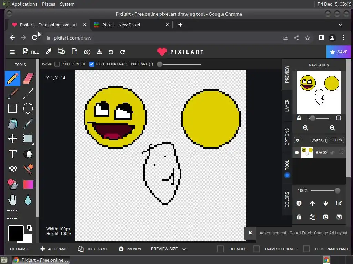The image size is (353, 264).
Task: Select the Dithering tool
Action: [13, 169]
